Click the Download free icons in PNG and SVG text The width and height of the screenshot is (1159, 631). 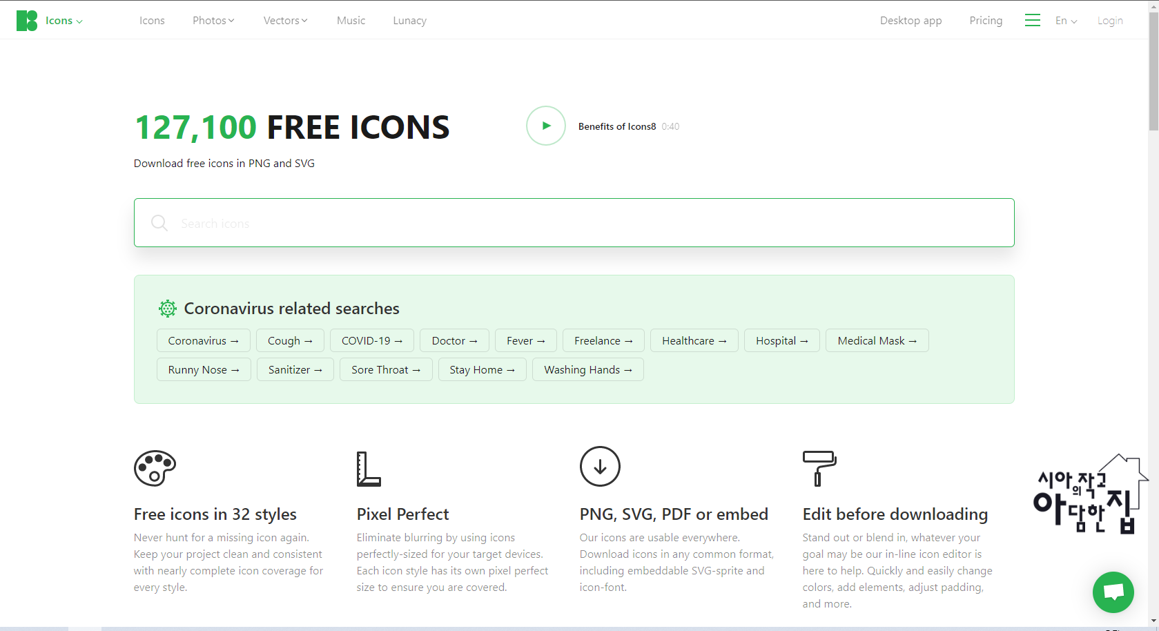(x=224, y=164)
